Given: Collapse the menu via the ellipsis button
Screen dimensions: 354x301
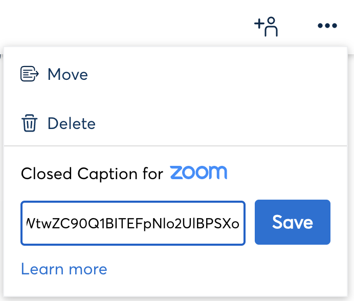Looking at the screenshot, I should [x=327, y=26].
